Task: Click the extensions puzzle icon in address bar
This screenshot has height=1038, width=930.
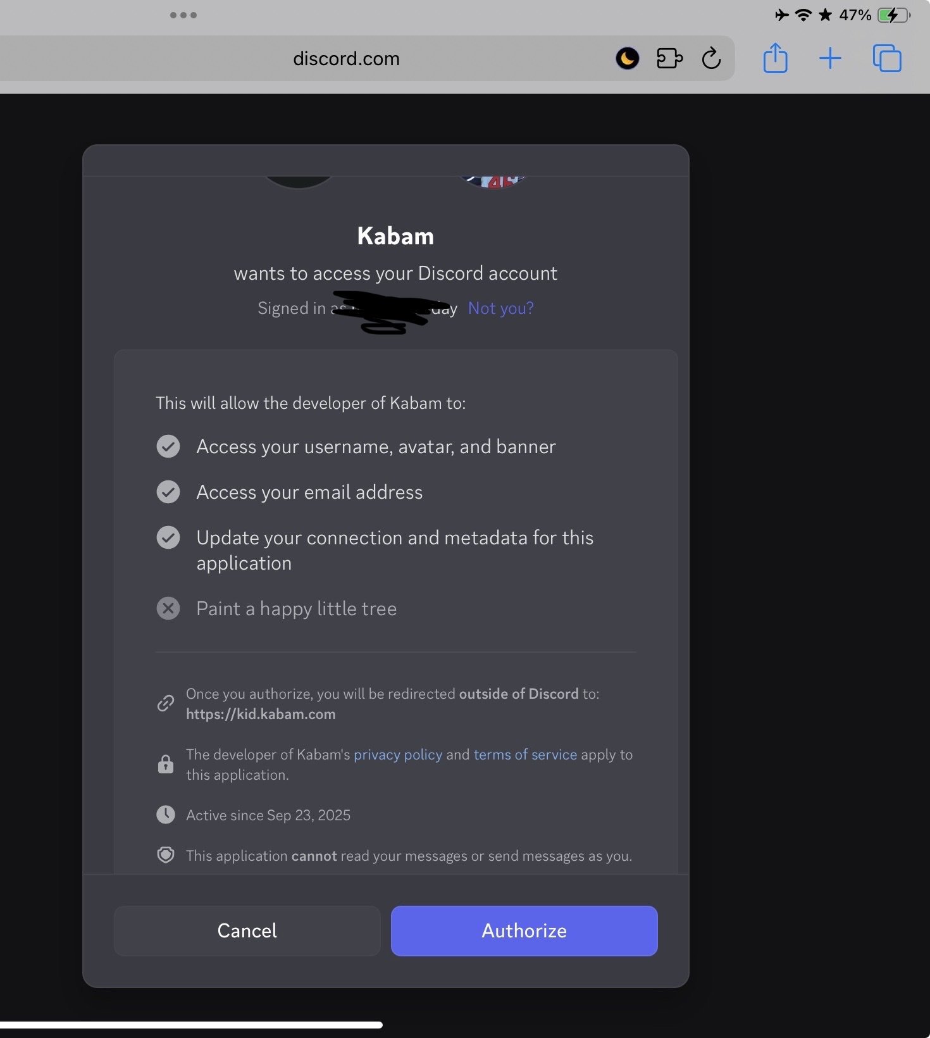Action: pos(669,59)
